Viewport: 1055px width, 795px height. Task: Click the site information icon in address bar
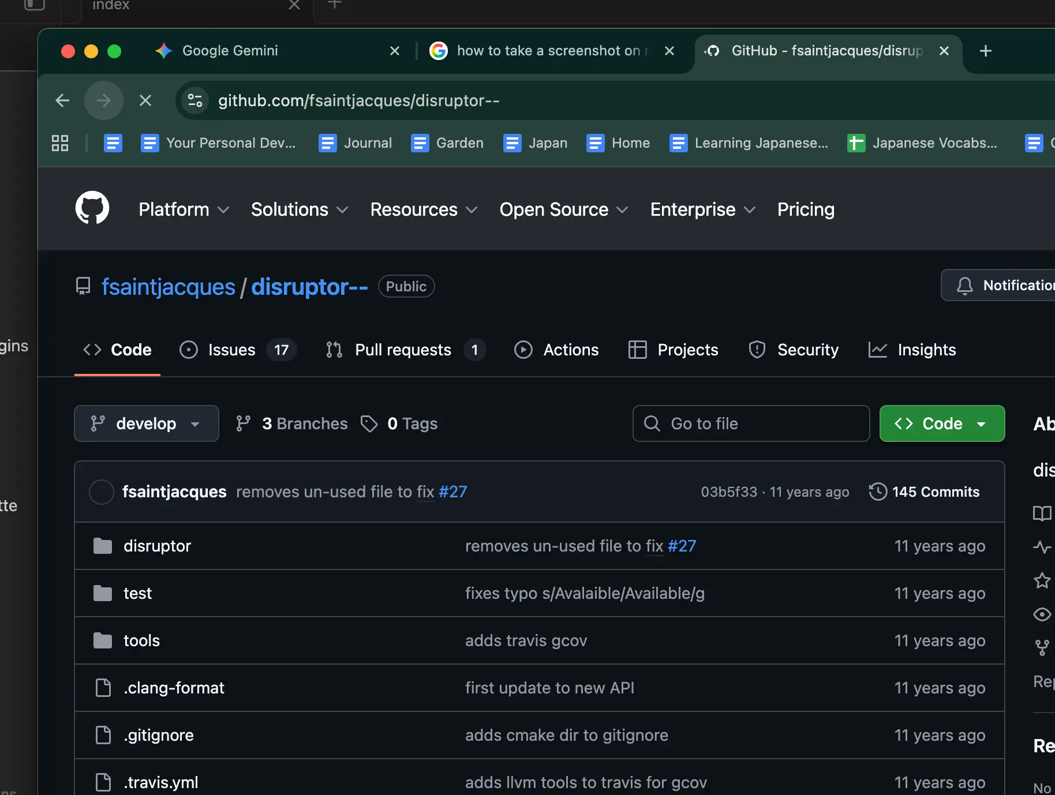pyautogui.click(x=195, y=101)
